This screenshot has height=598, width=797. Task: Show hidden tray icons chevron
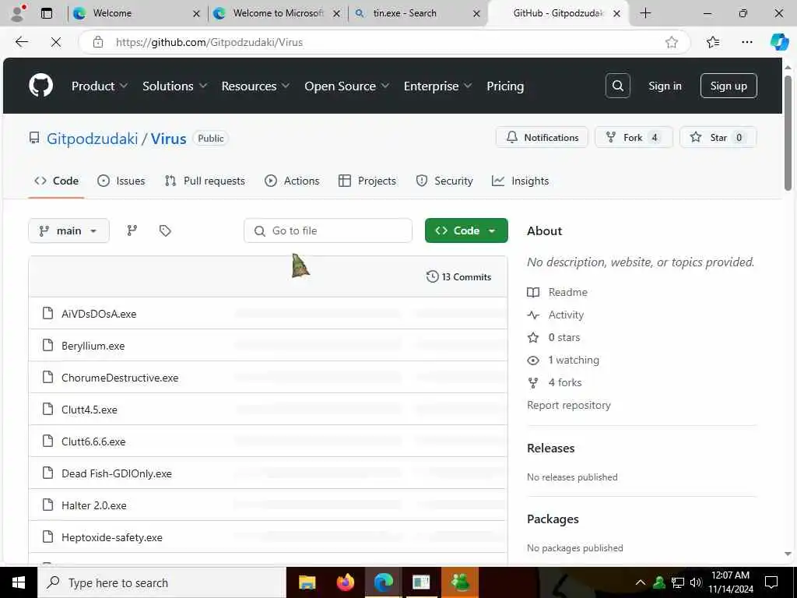point(641,582)
